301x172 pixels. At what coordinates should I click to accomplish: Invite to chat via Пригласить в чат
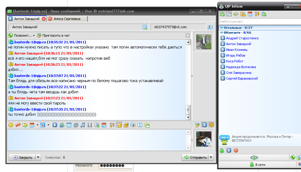coord(53,35)
